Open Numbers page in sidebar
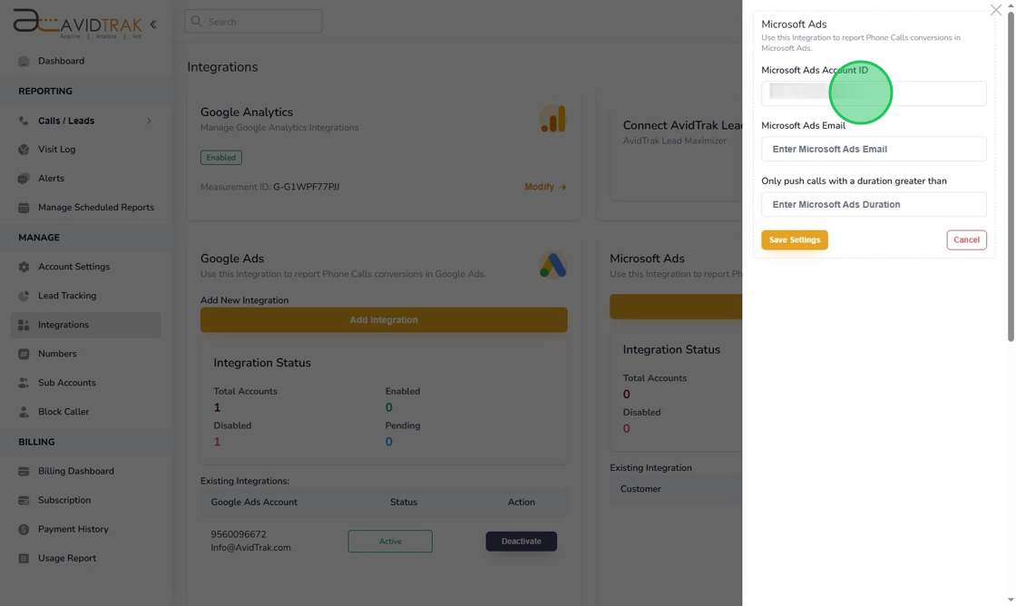The image size is (1016, 606). point(57,354)
